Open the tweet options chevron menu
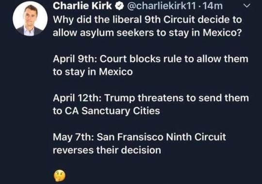This screenshot has width=262, height=184. pos(247,6)
